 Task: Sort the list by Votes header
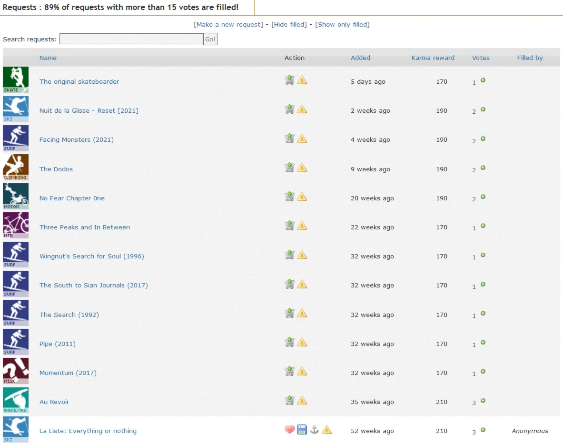[481, 58]
